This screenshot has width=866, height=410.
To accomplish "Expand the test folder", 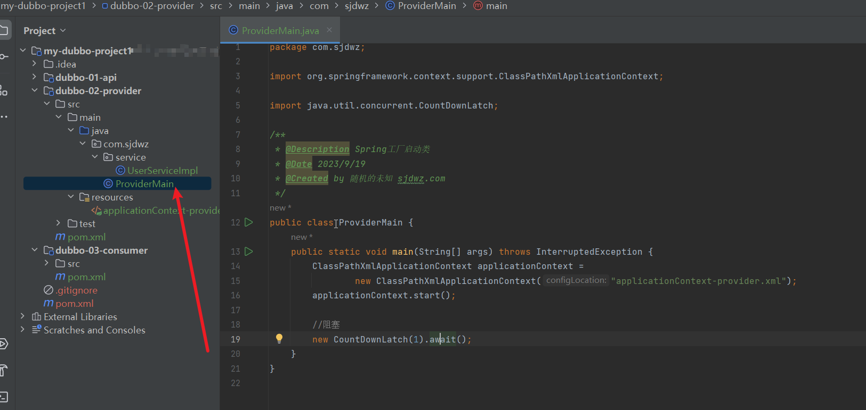I will click(59, 223).
